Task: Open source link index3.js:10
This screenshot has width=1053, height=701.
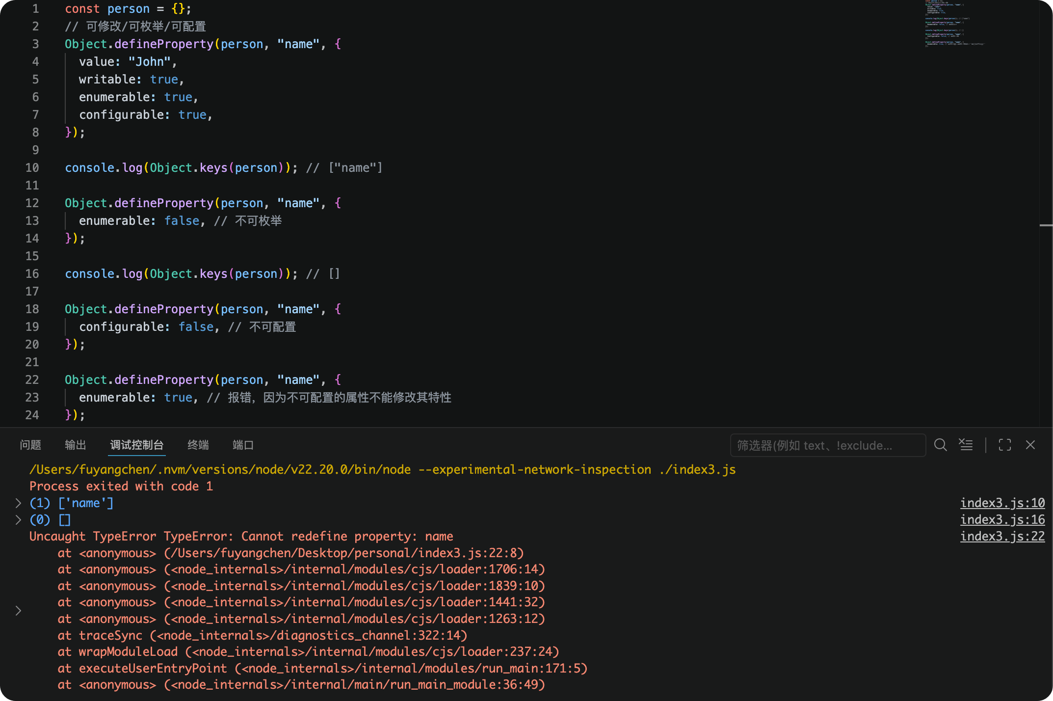Action: click(x=1002, y=503)
